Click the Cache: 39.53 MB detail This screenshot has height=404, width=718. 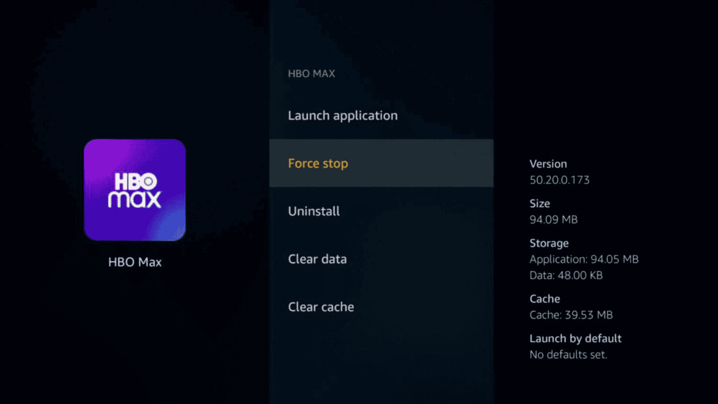571,315
